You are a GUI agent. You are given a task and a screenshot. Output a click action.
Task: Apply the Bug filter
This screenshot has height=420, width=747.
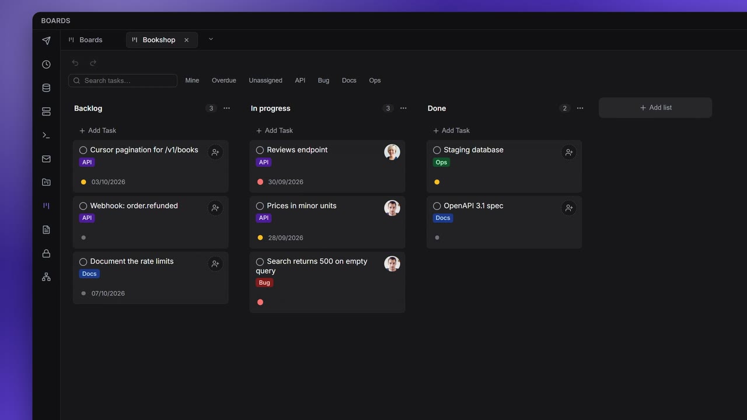pyautogui.click(x=323, y=80)
